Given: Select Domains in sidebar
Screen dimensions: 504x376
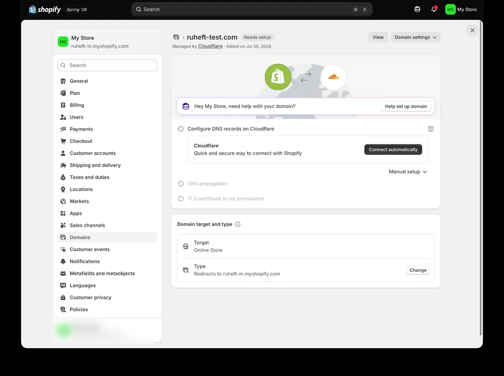Looking at the screenshot, I should tap(107, 237).
